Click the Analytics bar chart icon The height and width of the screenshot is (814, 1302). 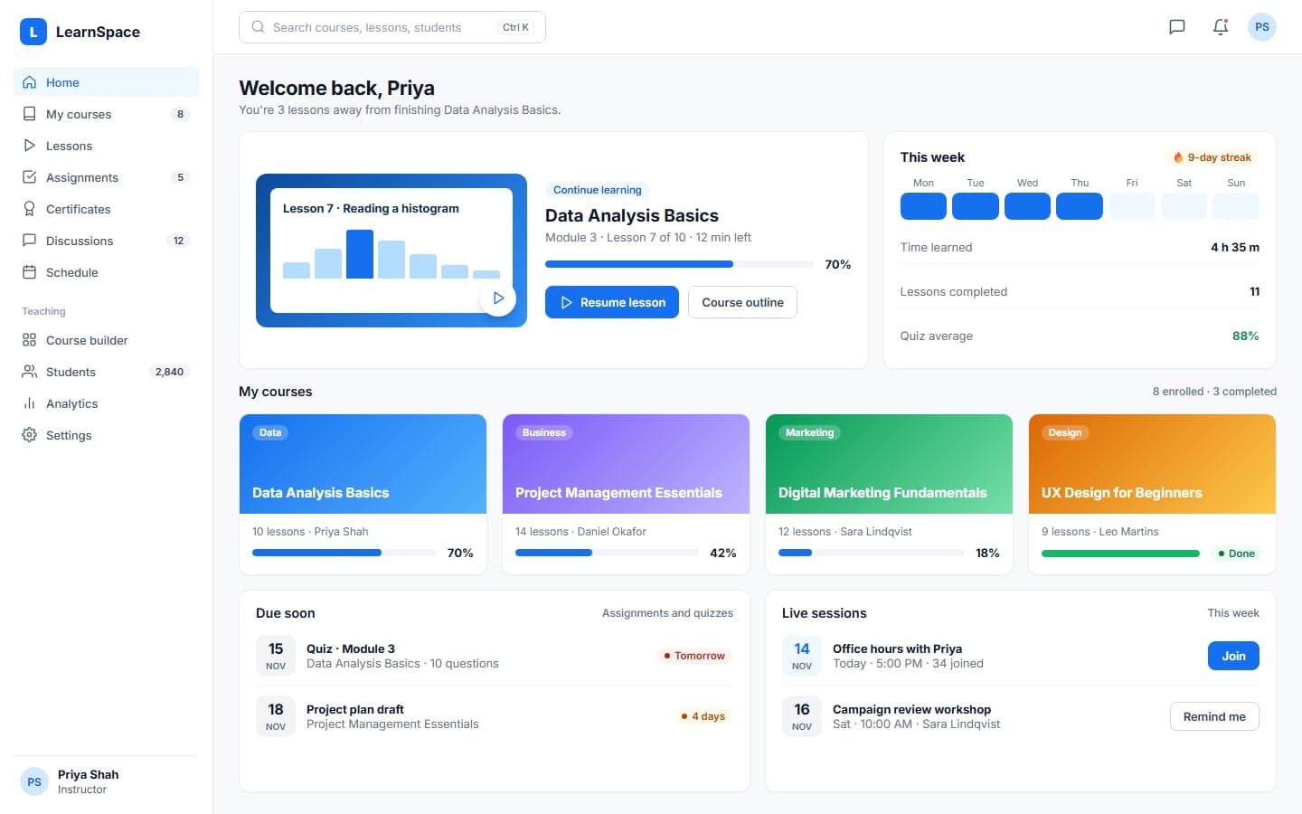coord(30,403)
